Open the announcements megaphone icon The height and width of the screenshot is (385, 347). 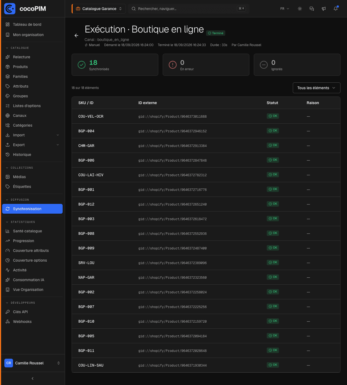(324, 9)
